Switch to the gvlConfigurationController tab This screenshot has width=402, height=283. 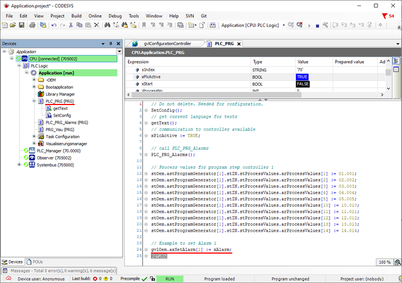coord(166,44)
